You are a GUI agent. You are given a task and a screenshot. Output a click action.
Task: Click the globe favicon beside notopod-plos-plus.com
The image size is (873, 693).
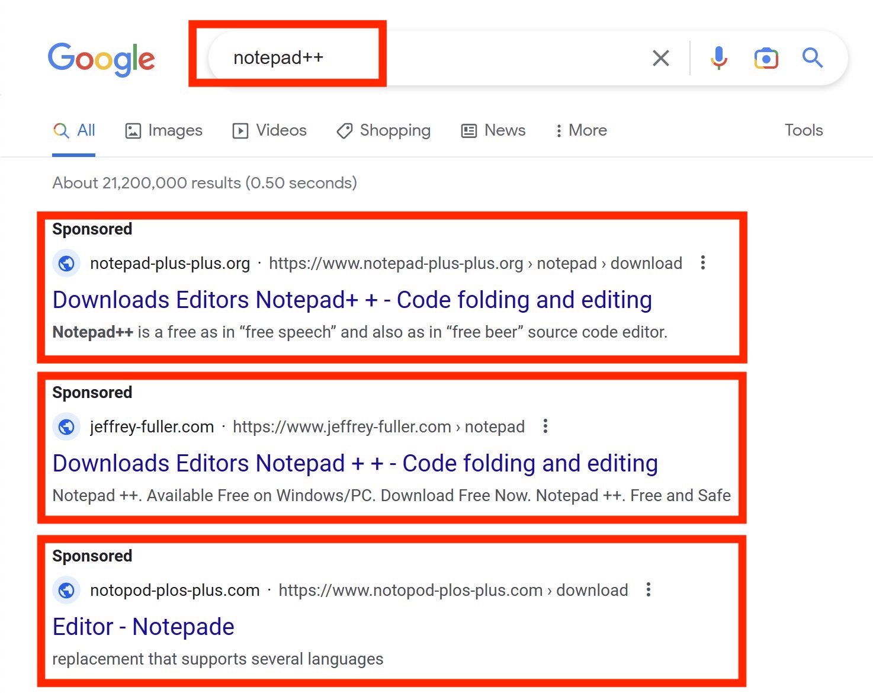(66, 590)
